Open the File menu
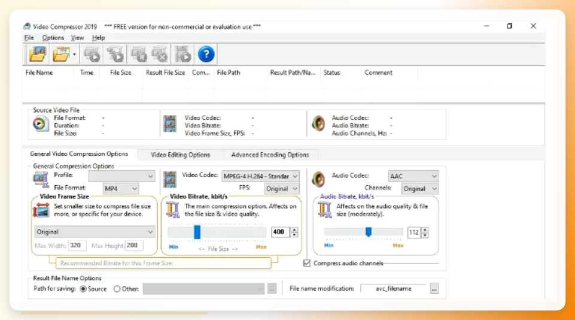575x320 pixels. click(x=29, y=38)
